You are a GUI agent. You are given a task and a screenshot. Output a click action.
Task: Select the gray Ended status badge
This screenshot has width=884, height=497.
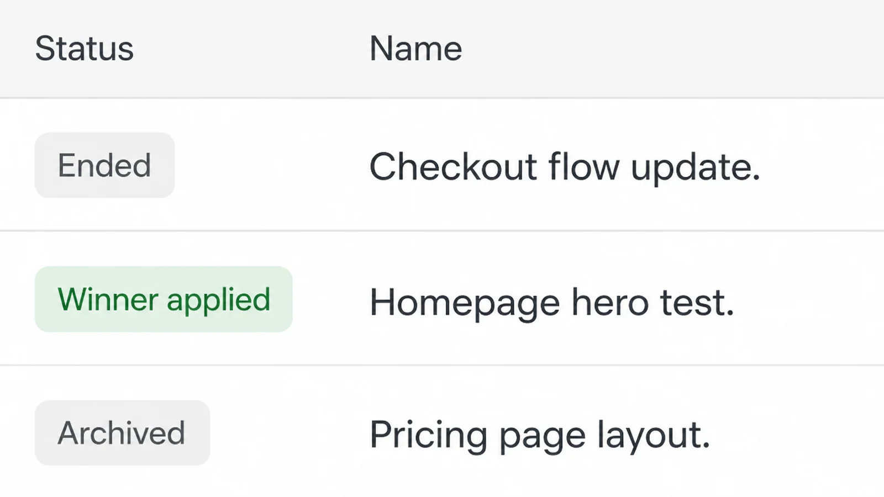pyautogui.click(x=105, y=165)
